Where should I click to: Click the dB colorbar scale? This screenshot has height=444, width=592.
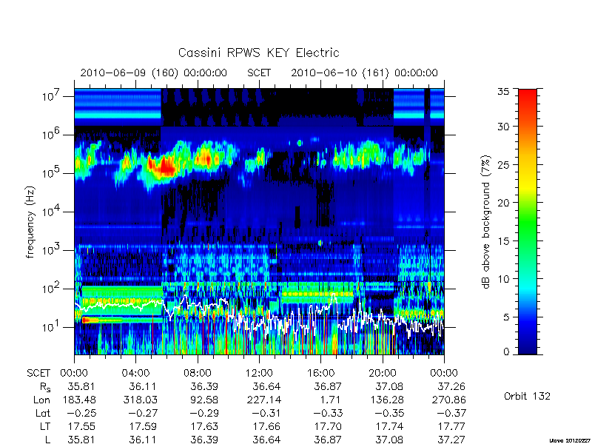(x=528, y=221)
